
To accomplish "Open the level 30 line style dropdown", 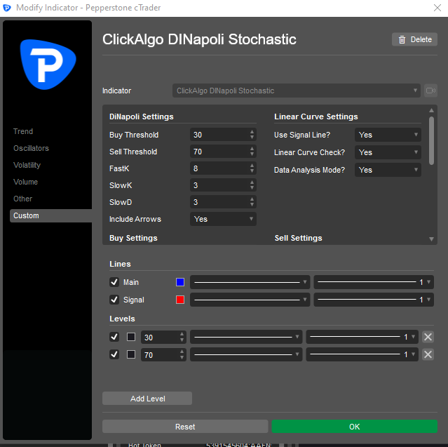I will tap(246, 338).
